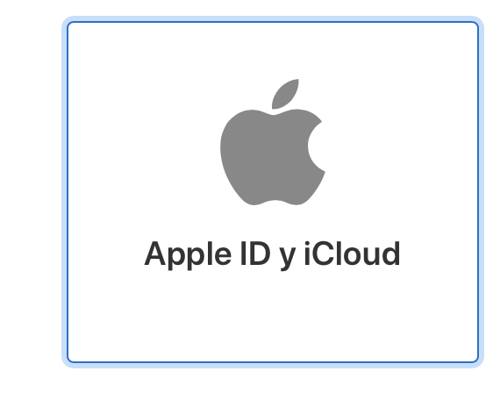Screen dimensions: 500x414
Task: Select the body of the Apple logo
Action: tap(265, 158)
